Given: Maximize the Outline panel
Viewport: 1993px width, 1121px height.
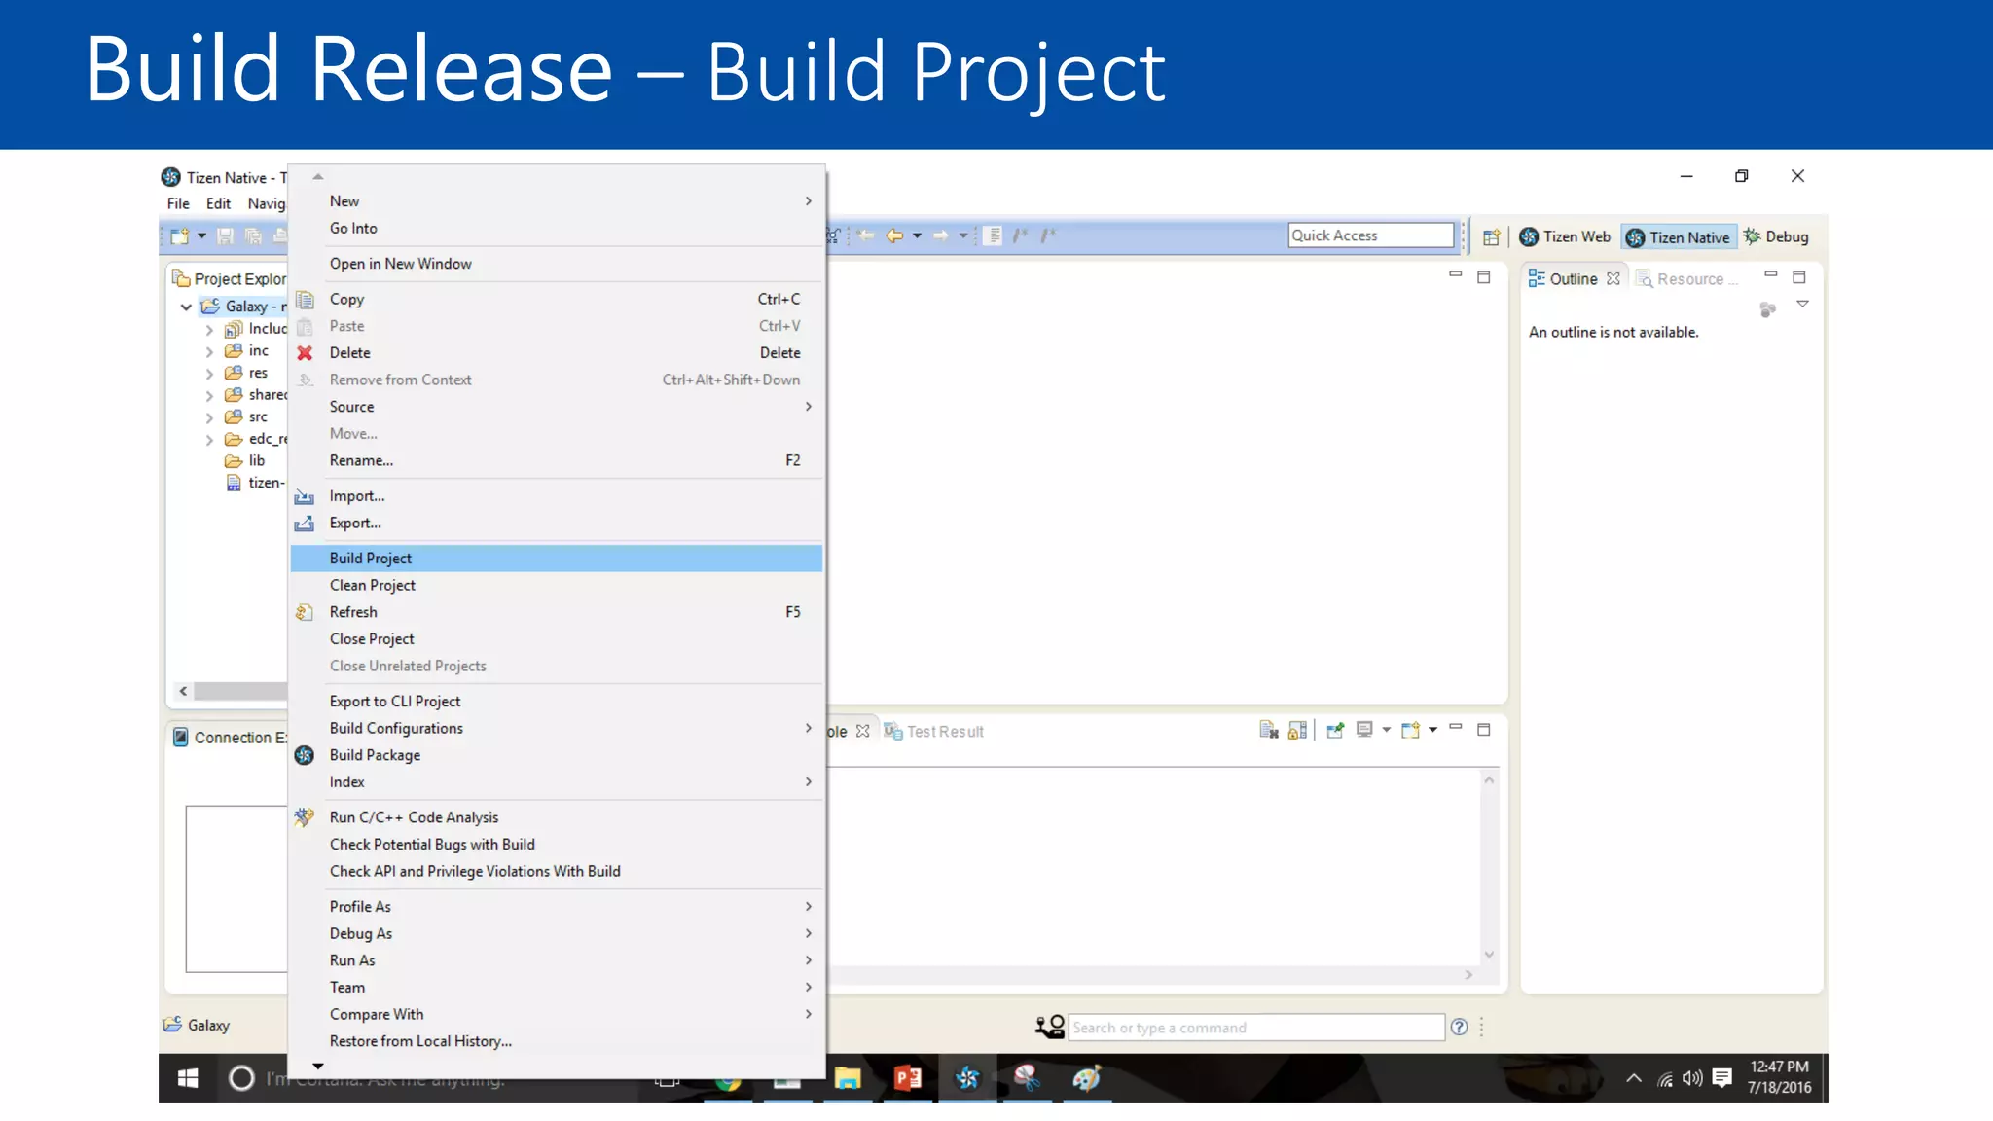Looking at the screenshot, I should (1799, 277).
